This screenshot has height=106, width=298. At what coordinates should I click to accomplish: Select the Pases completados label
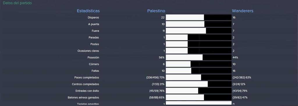click(87, 78)
